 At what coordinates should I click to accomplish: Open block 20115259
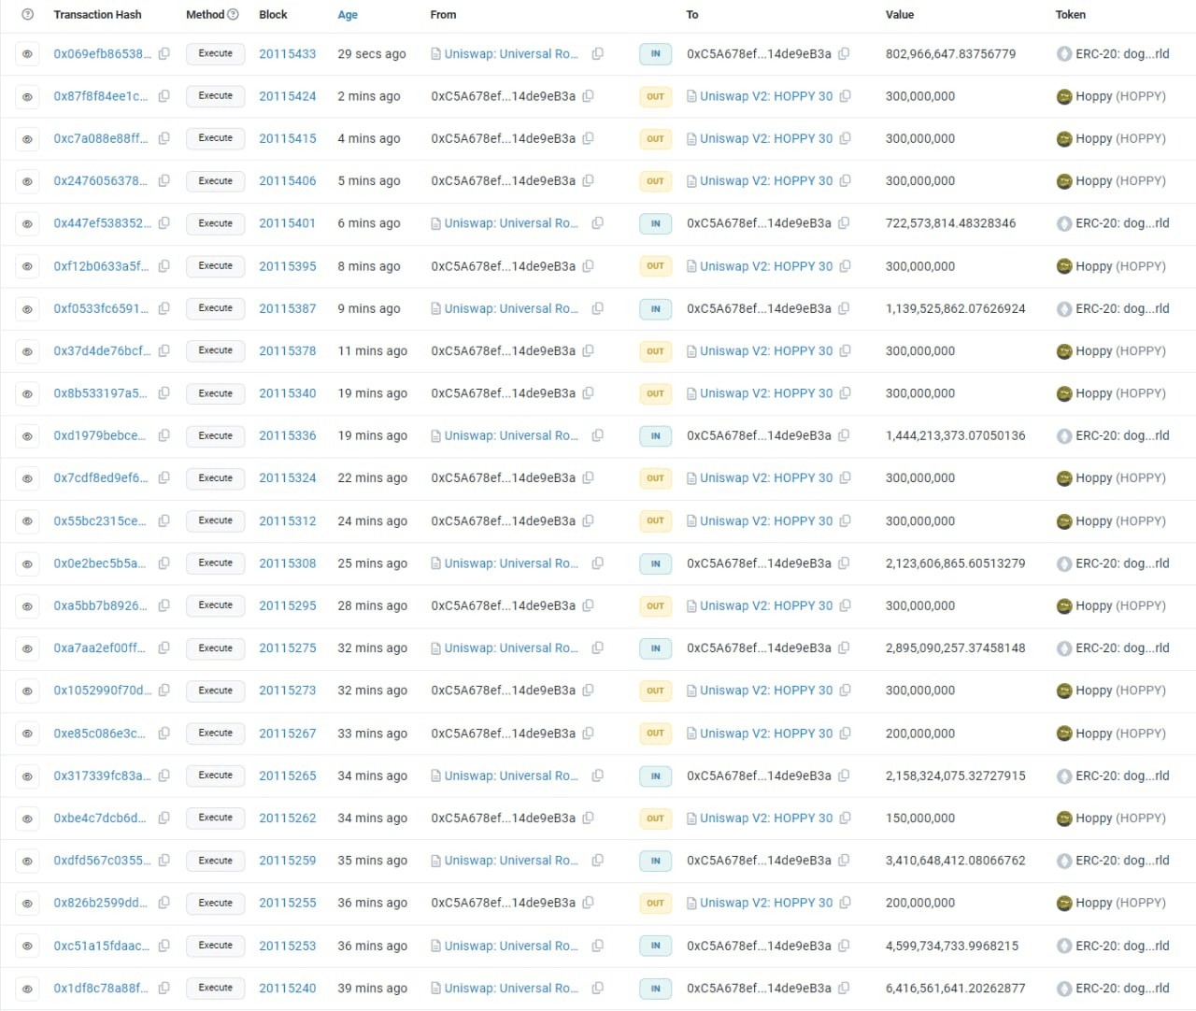click(288, 861)
